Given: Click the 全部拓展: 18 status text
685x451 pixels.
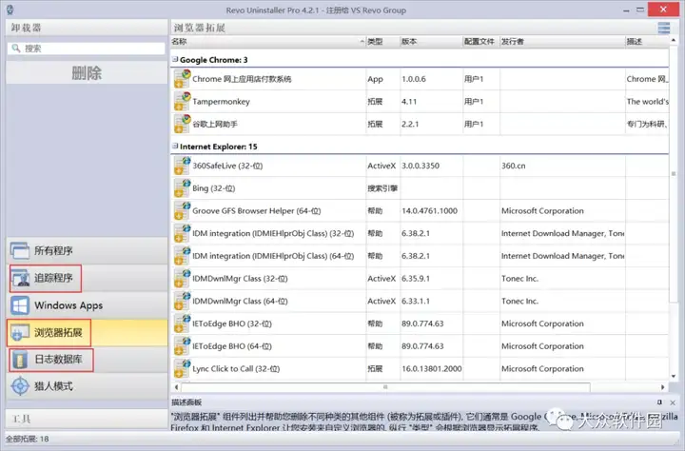Looking at the screenshot, I should (x=27, y=439).
